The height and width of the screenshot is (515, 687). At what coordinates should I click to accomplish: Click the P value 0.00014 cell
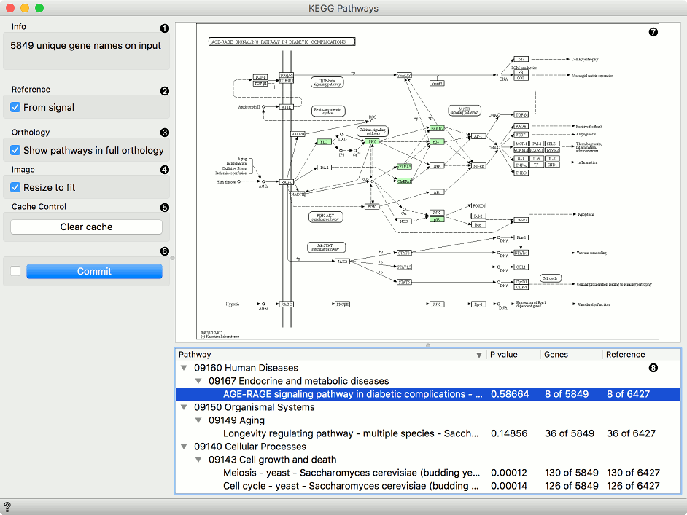click(509, 486)
